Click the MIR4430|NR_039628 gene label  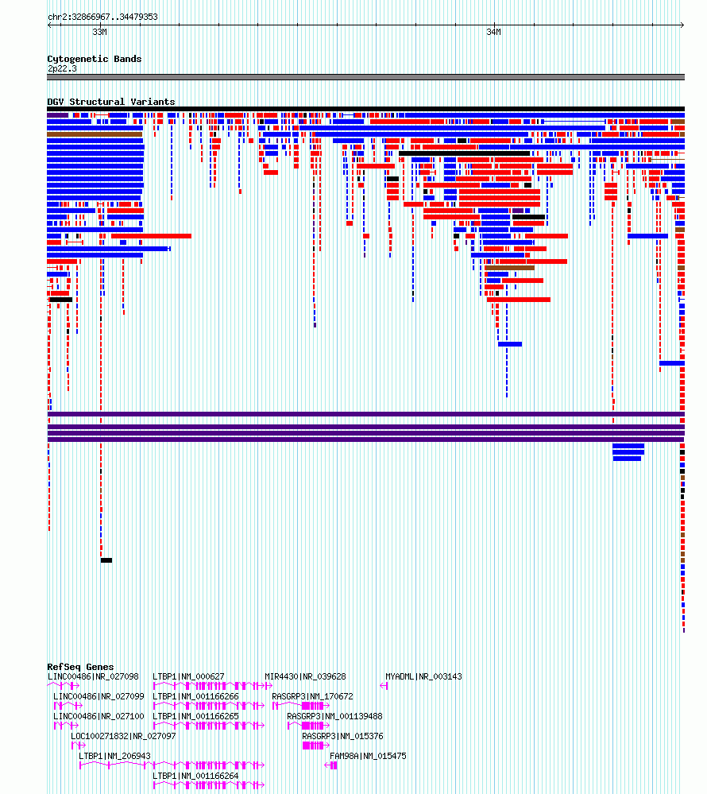(x=305, y=676)
